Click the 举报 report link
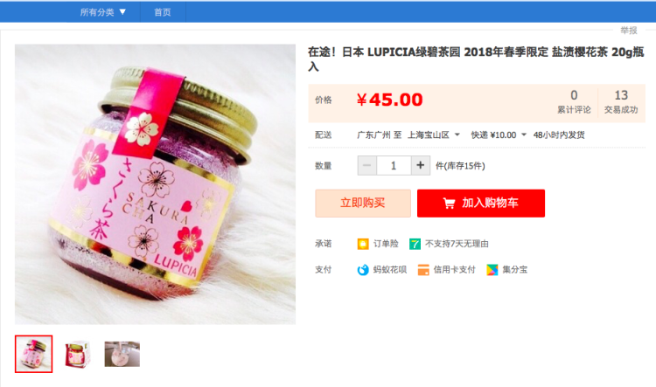 click(628, 30)
